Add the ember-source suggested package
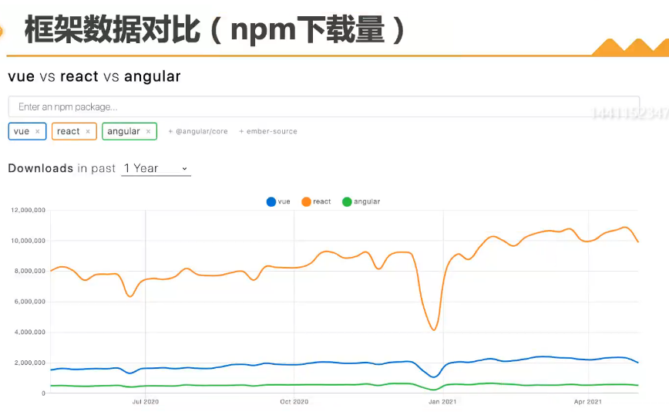 pyautogui.click(x=268, y=131)
